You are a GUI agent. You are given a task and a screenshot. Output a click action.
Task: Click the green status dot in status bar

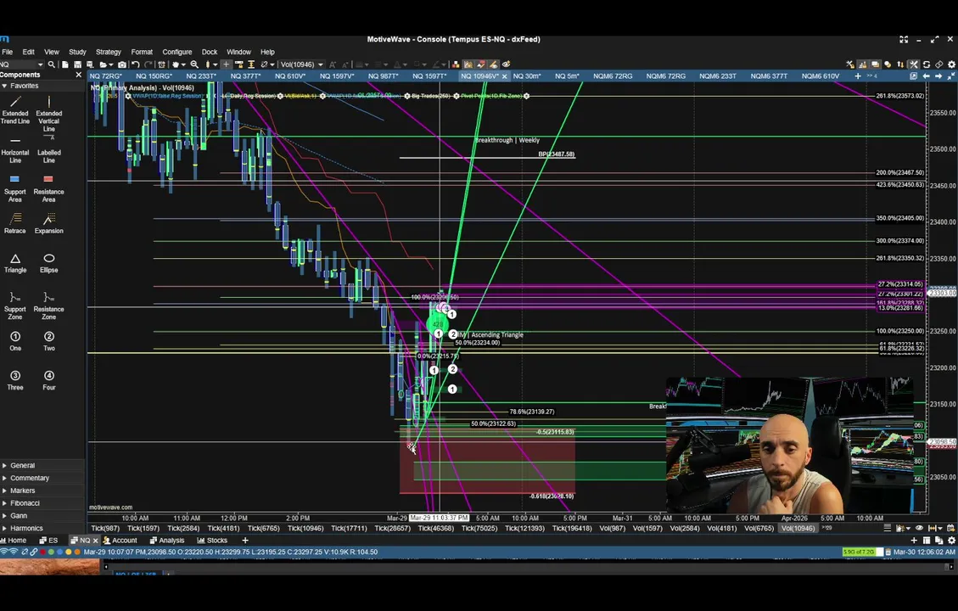coord(51,552)
